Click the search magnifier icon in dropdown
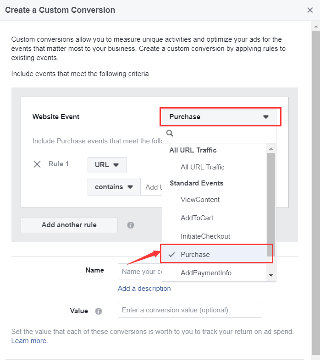Screen dimensions: 320x360 pyautogui.click(x=170, y=133)
